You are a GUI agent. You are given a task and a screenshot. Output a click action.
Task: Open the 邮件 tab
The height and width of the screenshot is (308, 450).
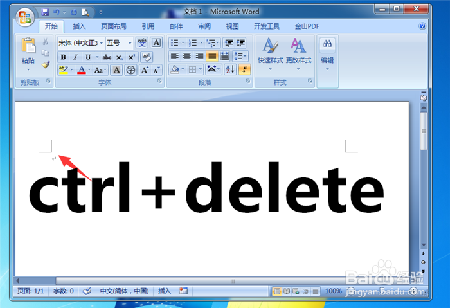(176, 26)
